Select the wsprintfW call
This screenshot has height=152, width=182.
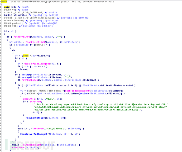pos(29,99)
